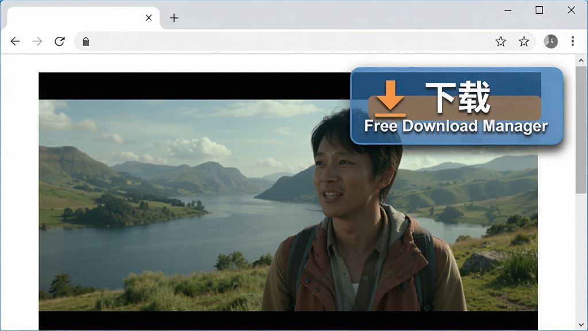Image resolution: width=588 pixels, height=331 pixels.
Task: Click the left star icon in address bar
Action: coord(501,41)
